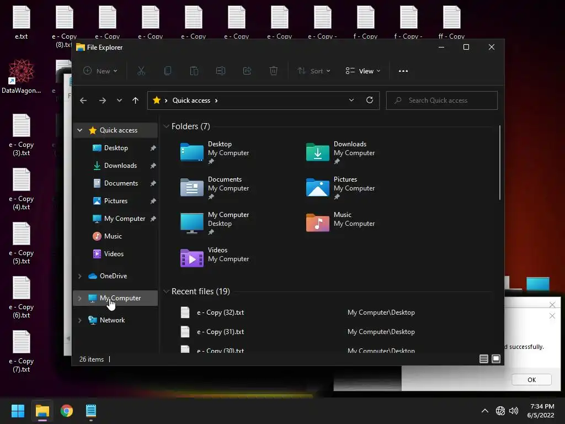565x424 pixels.
Task: Click the Delete trash icon
Action: [274, 71]
